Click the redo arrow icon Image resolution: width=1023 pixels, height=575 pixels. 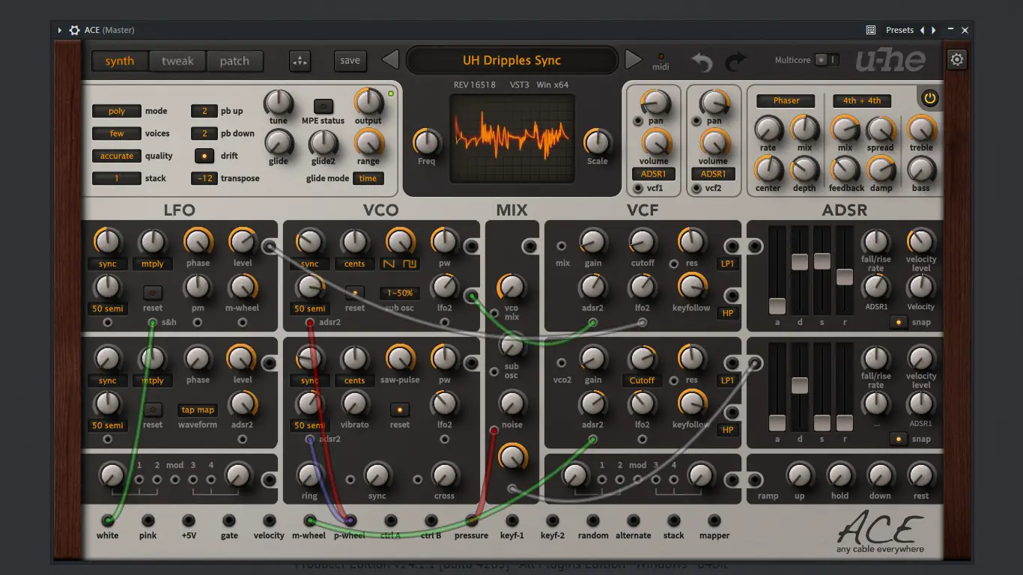pyautogui.click(x=736, y=61)
